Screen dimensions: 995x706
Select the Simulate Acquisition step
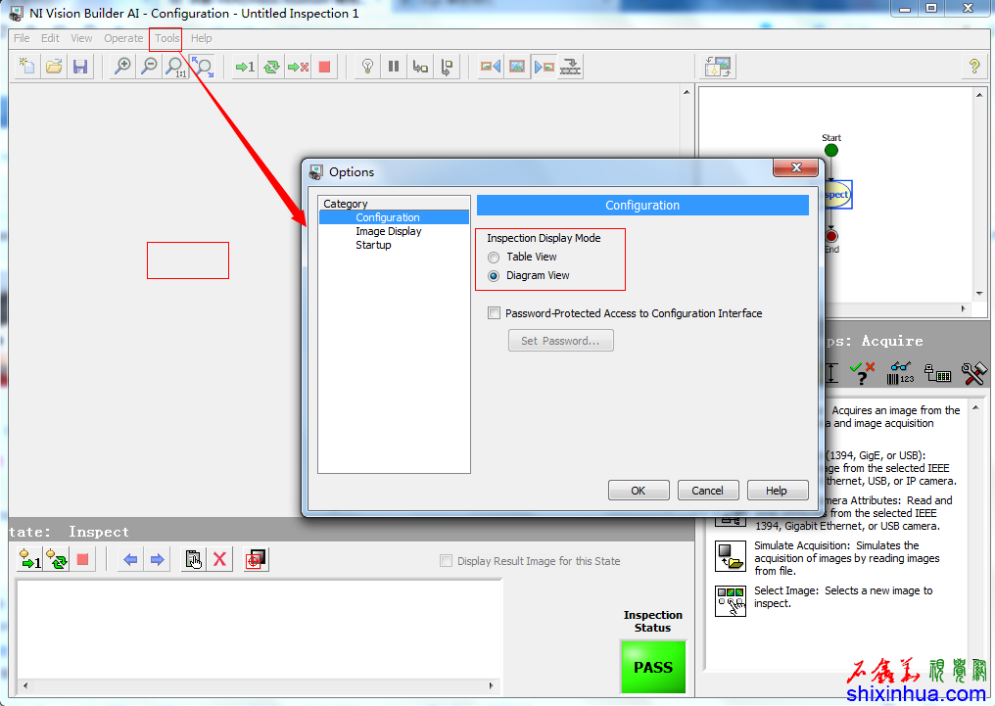[x=731, y=557]
